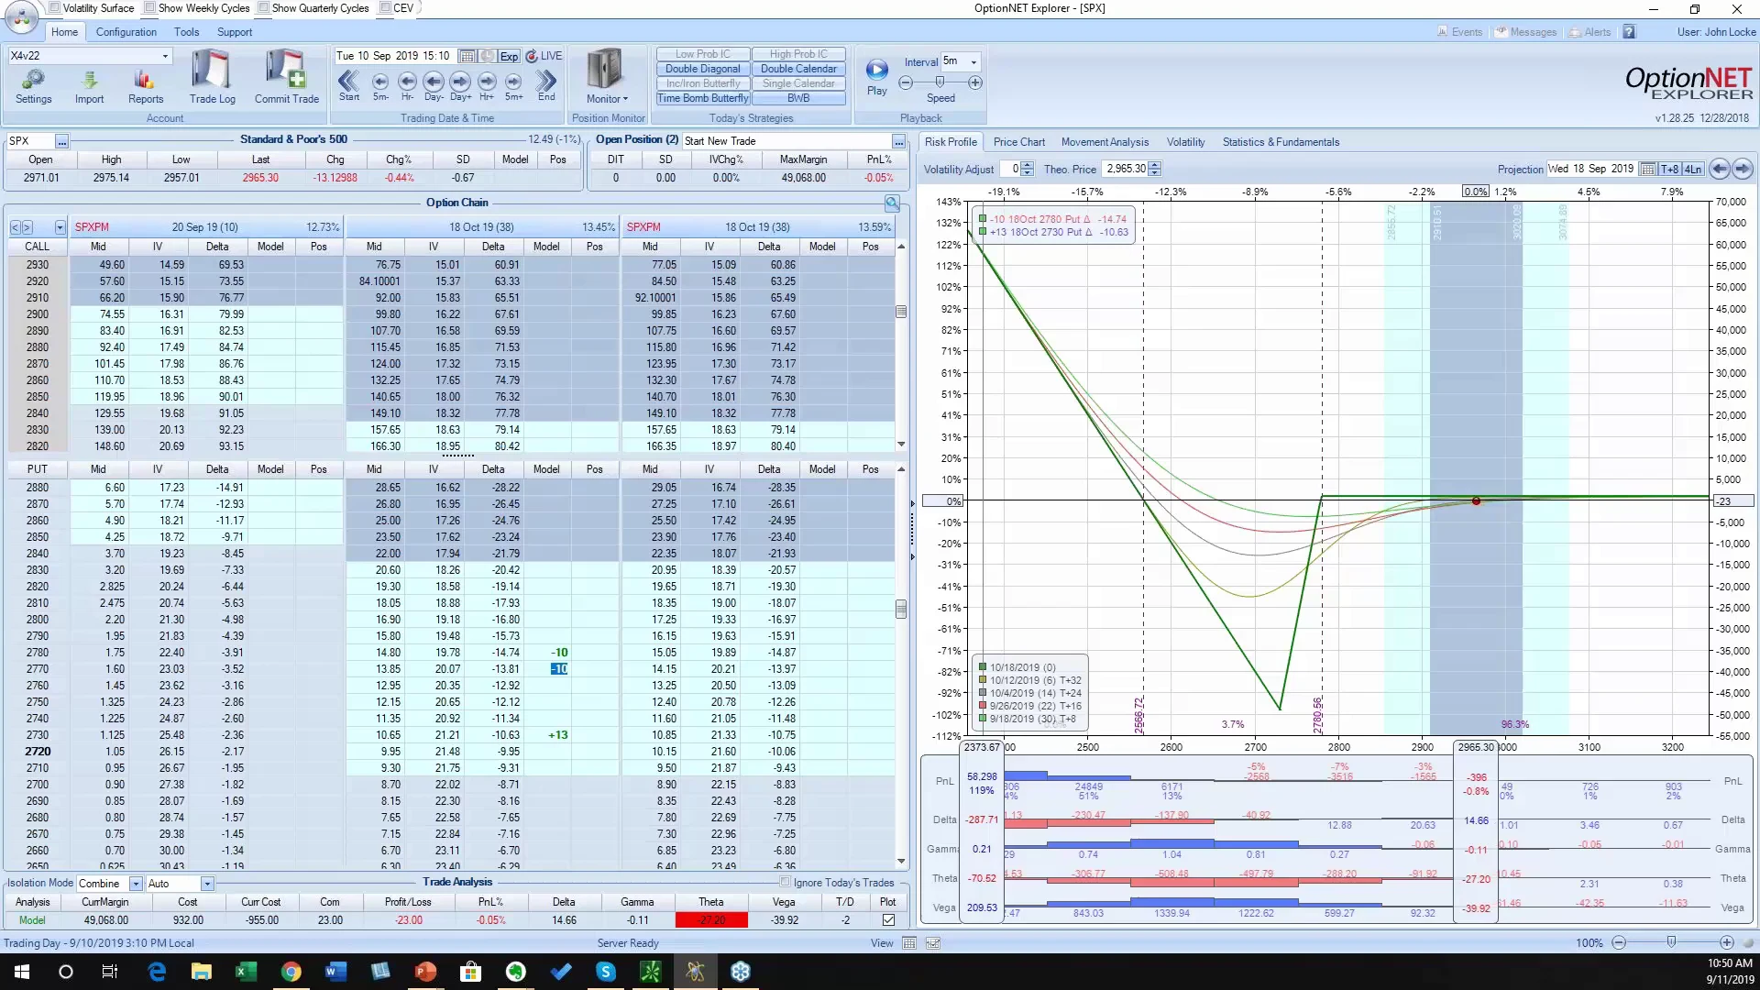Toggle the 4Ln lines button
This screenshot has height=990, width=1760.
1693,169
